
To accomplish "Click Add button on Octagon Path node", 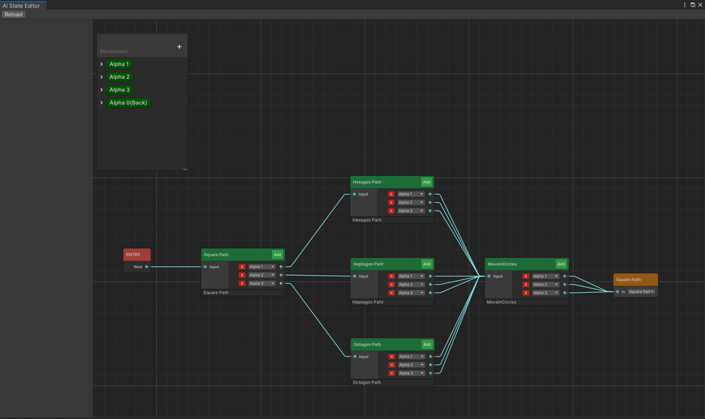I will (x=427, y=344).
